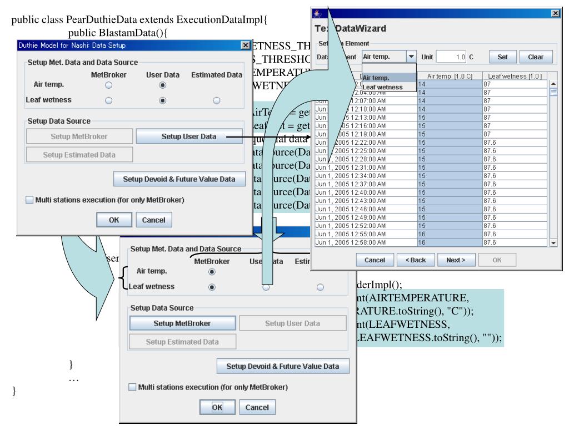Click Setup User Data in bottom dialog

point(292,323)
